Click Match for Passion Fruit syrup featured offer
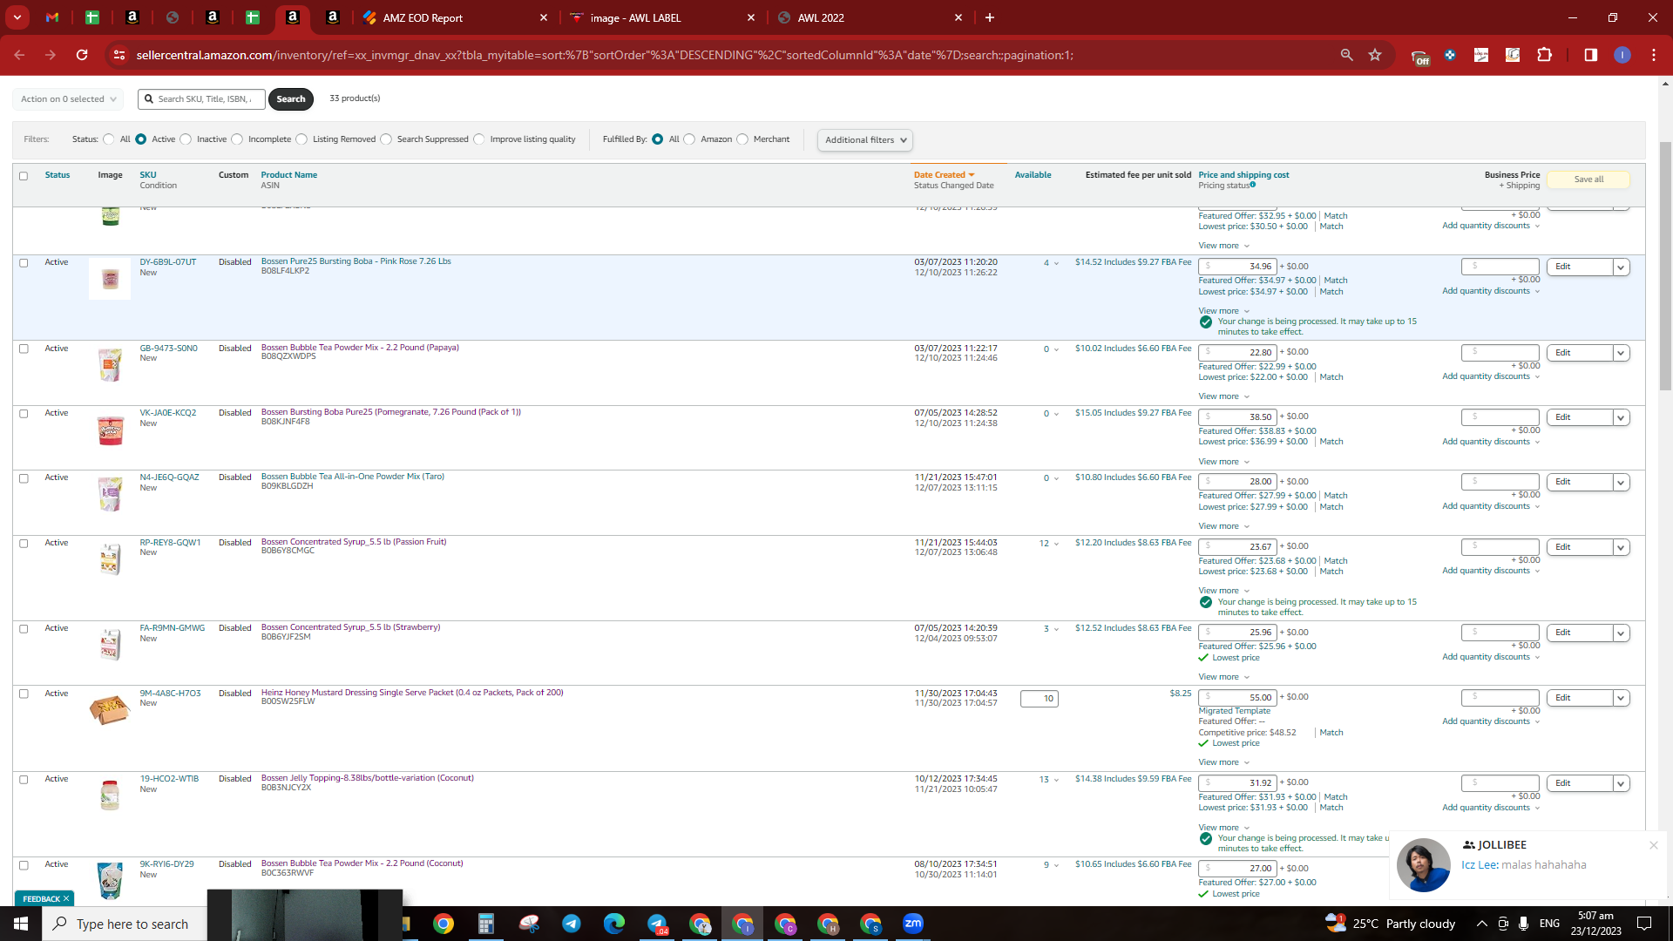This screenshot has height=941, width=1673. [x=1336, y=561]
